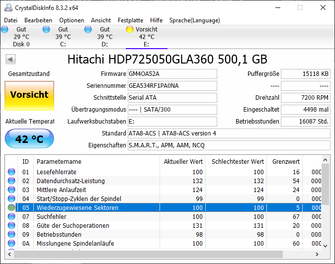Click the vertical scrollbar thumb
Screen dimensions: 335x264
point(326,185)
